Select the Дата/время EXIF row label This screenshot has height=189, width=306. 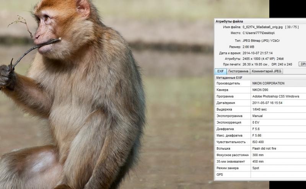tap(226, 103)
